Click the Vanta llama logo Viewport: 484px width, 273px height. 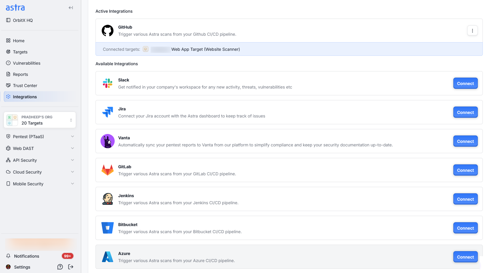point(108,141)
